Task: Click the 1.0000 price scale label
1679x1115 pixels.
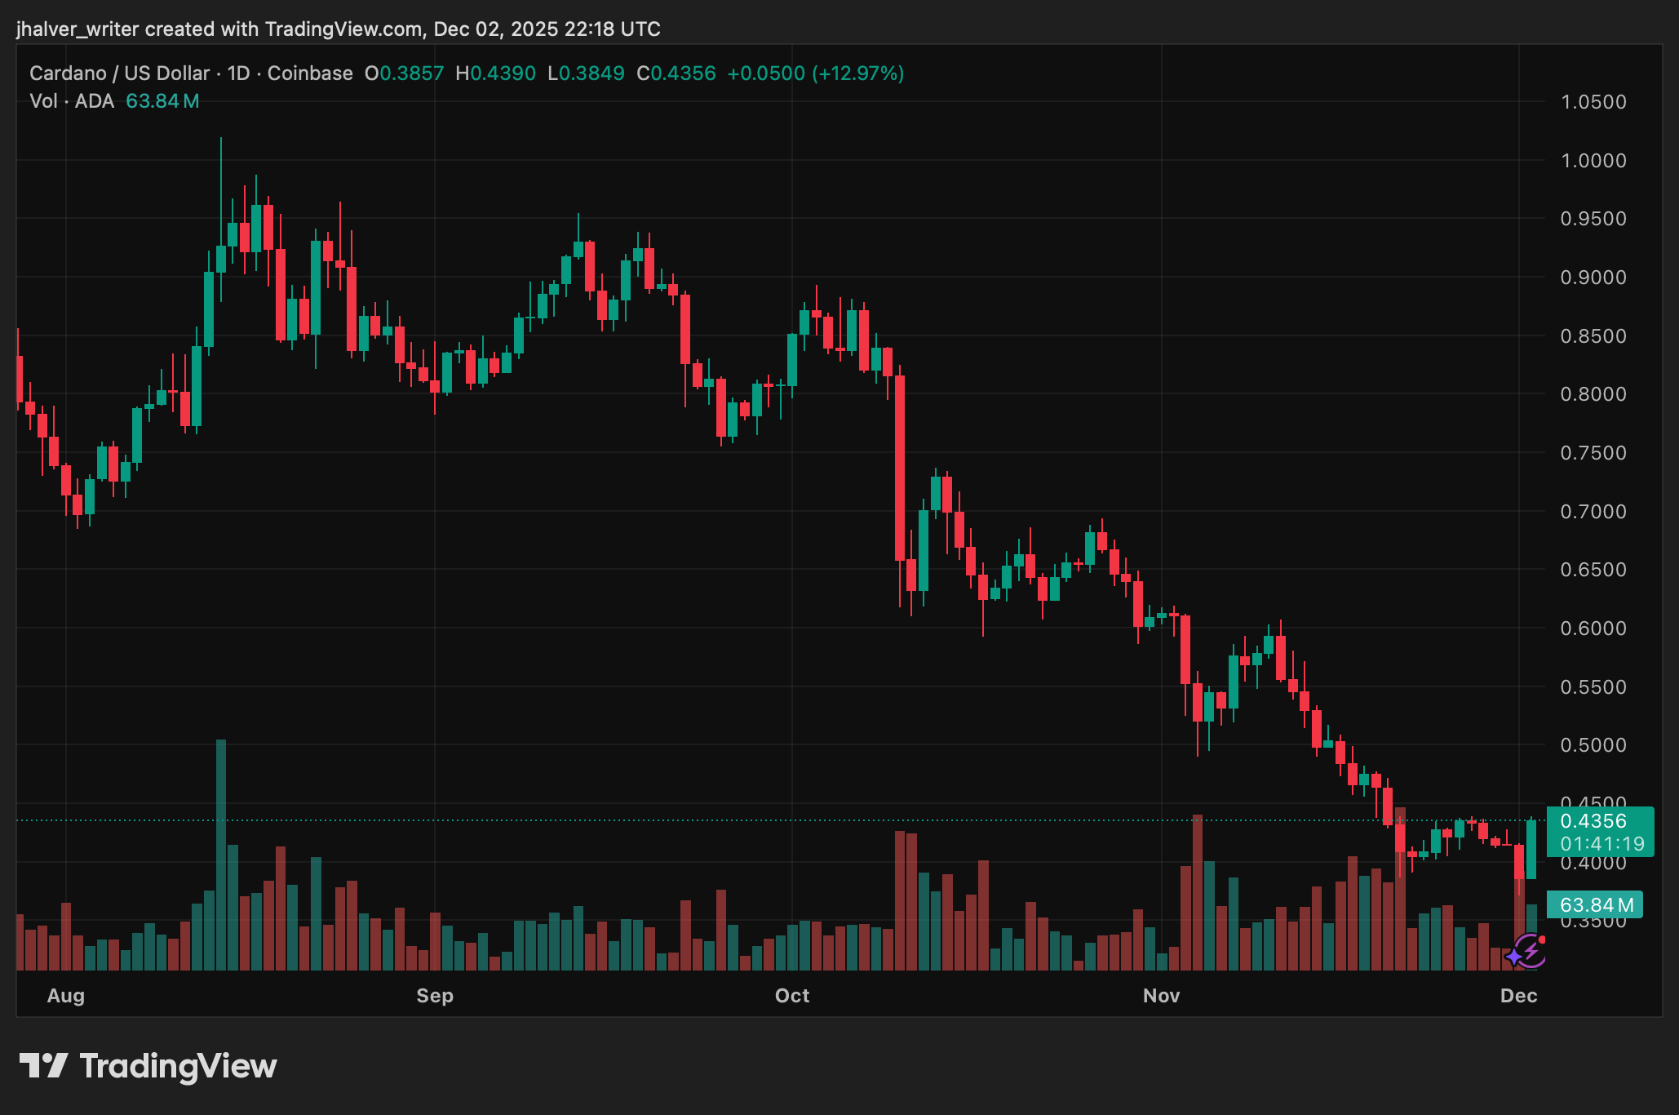Action: pos(1593,160)
